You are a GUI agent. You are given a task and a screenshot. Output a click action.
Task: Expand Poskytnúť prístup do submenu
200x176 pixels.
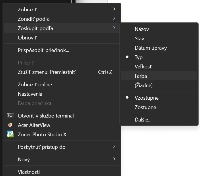pyautogui.click(x=114, y=147)
